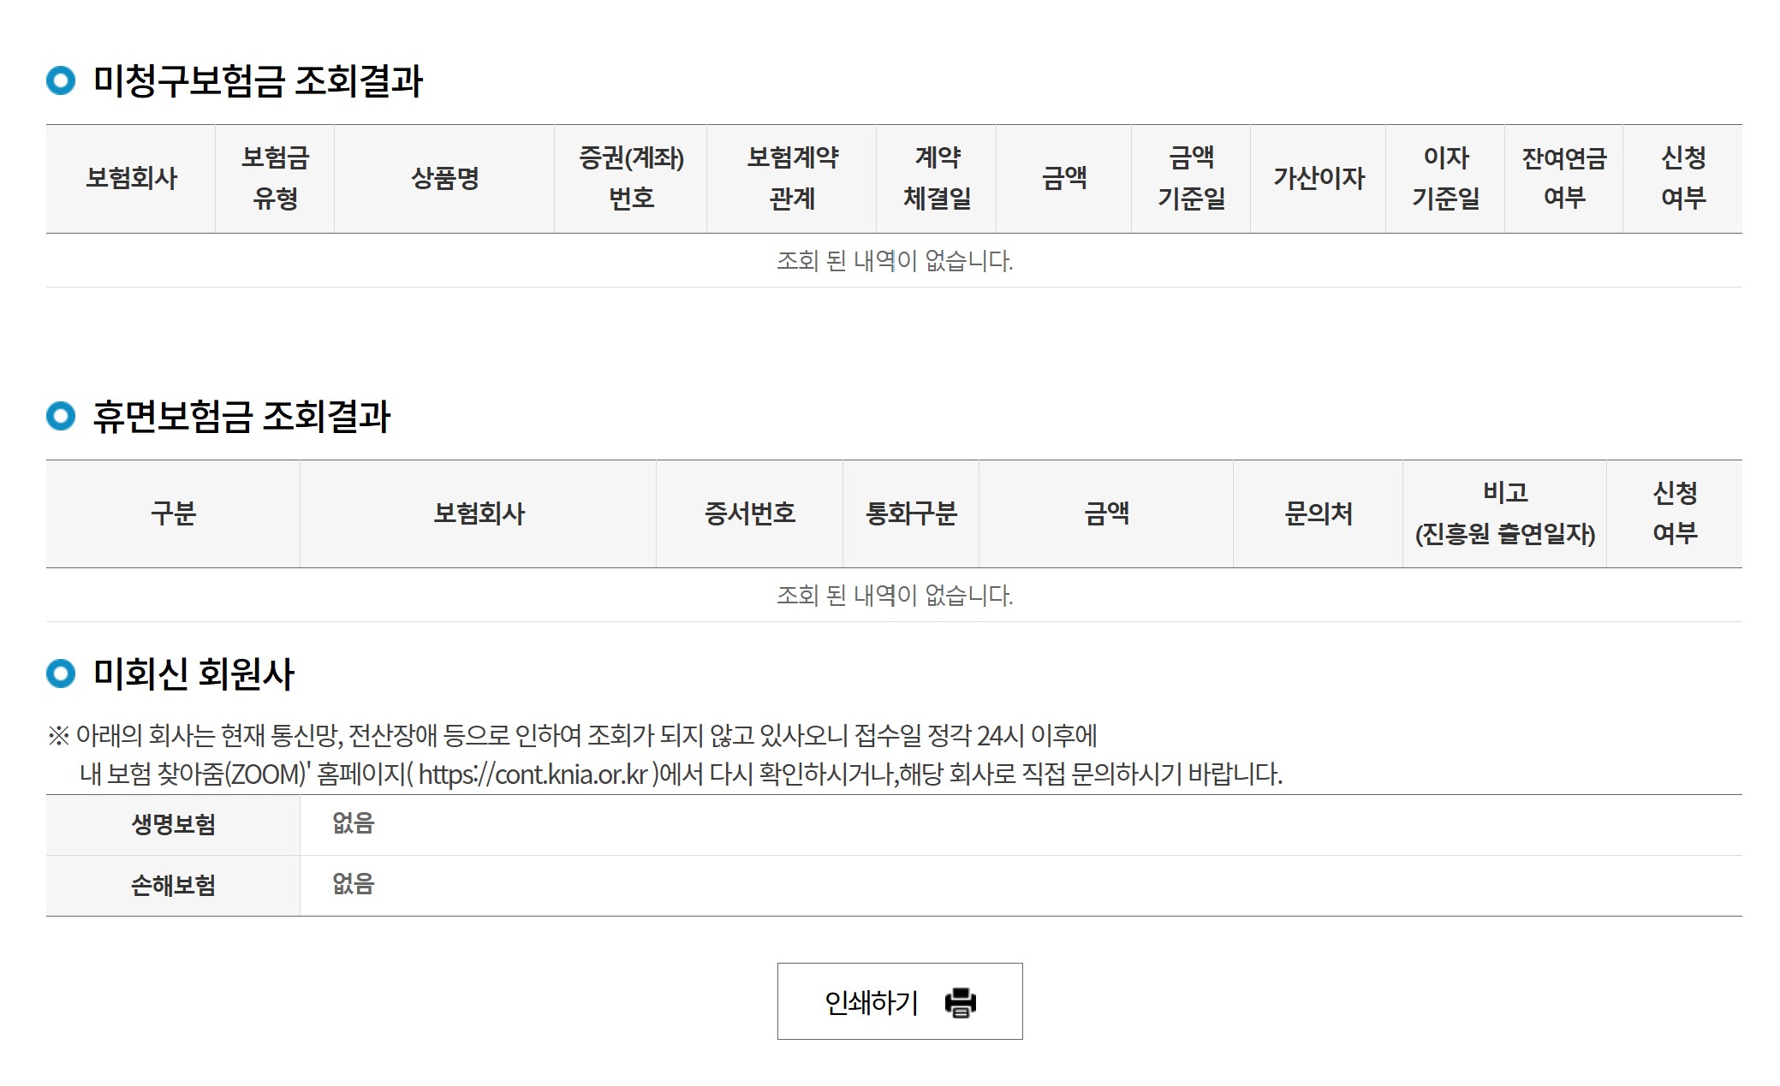This screenshot has width=1780, height=1086.
Task: Select the 상품명 column header
Action: (444, 178)
